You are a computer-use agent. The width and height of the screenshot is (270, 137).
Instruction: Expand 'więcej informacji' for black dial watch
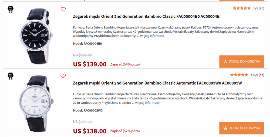pyautogui.click(x=152, y=36)
